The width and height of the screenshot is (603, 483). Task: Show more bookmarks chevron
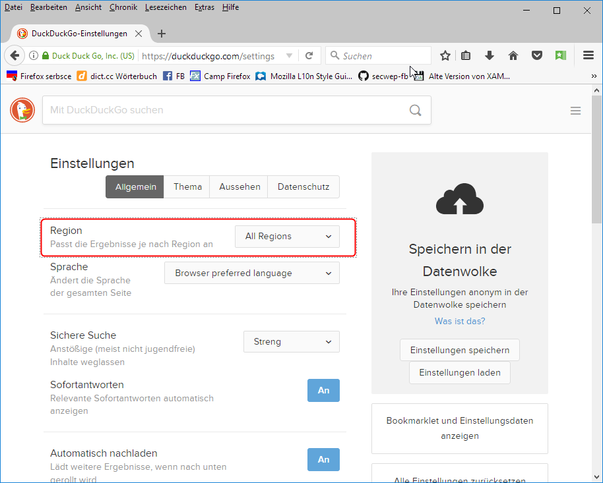tap(594, 76)
